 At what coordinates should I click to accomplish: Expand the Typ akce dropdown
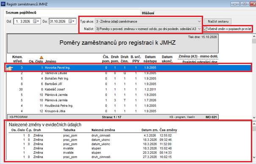click(x=199, y=22)
